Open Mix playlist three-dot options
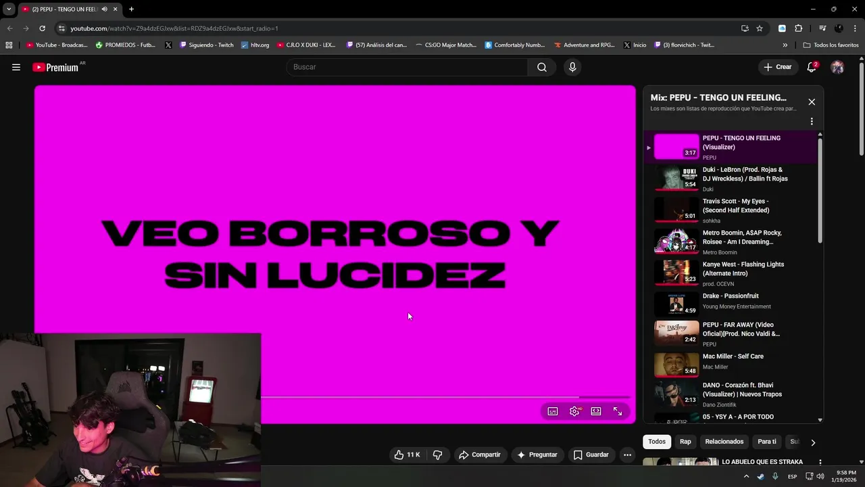Image resolution: width=865 pixels, height=487 pixels. coord(812,122)
